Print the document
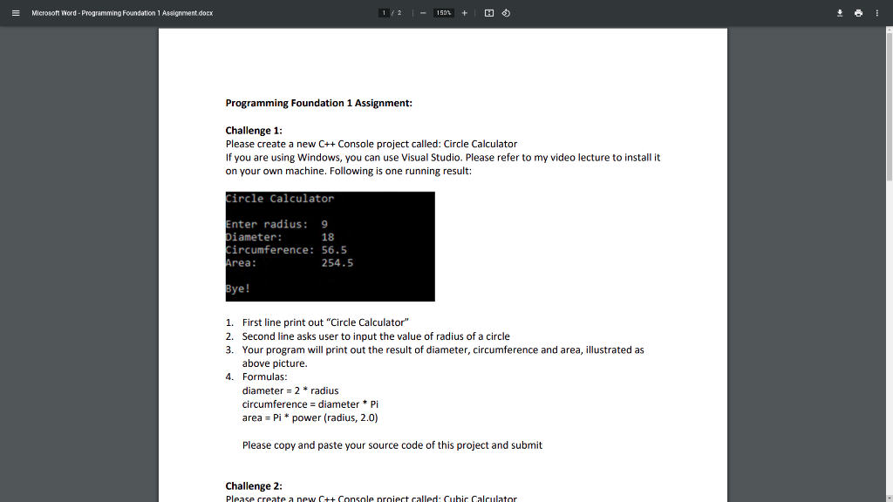893x502 pixels. click(x=858, y=12)
